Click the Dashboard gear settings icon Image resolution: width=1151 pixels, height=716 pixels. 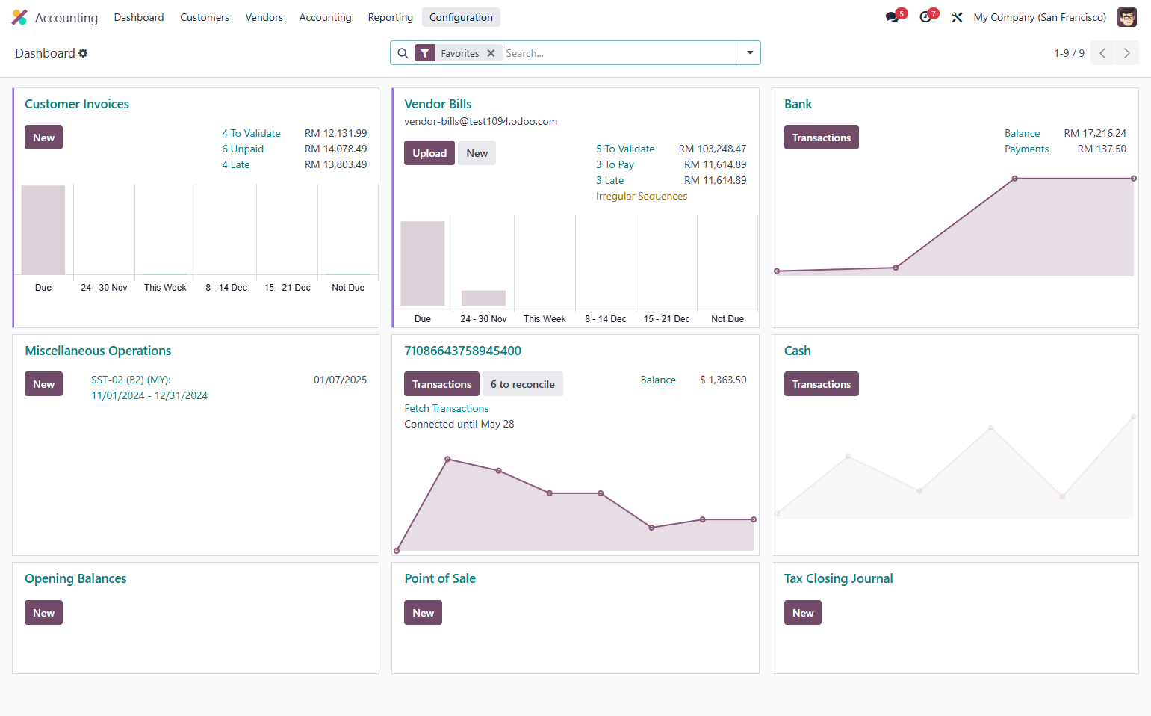[83, 53]
